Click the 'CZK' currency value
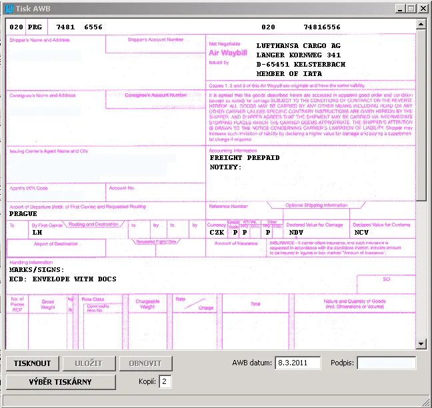 coord(217,233)
